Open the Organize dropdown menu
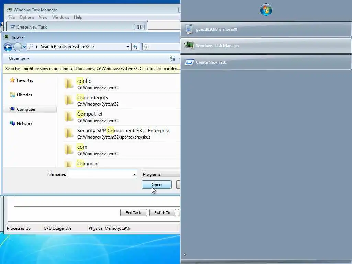This screenshot has height=264, width=352. point(19,58)
